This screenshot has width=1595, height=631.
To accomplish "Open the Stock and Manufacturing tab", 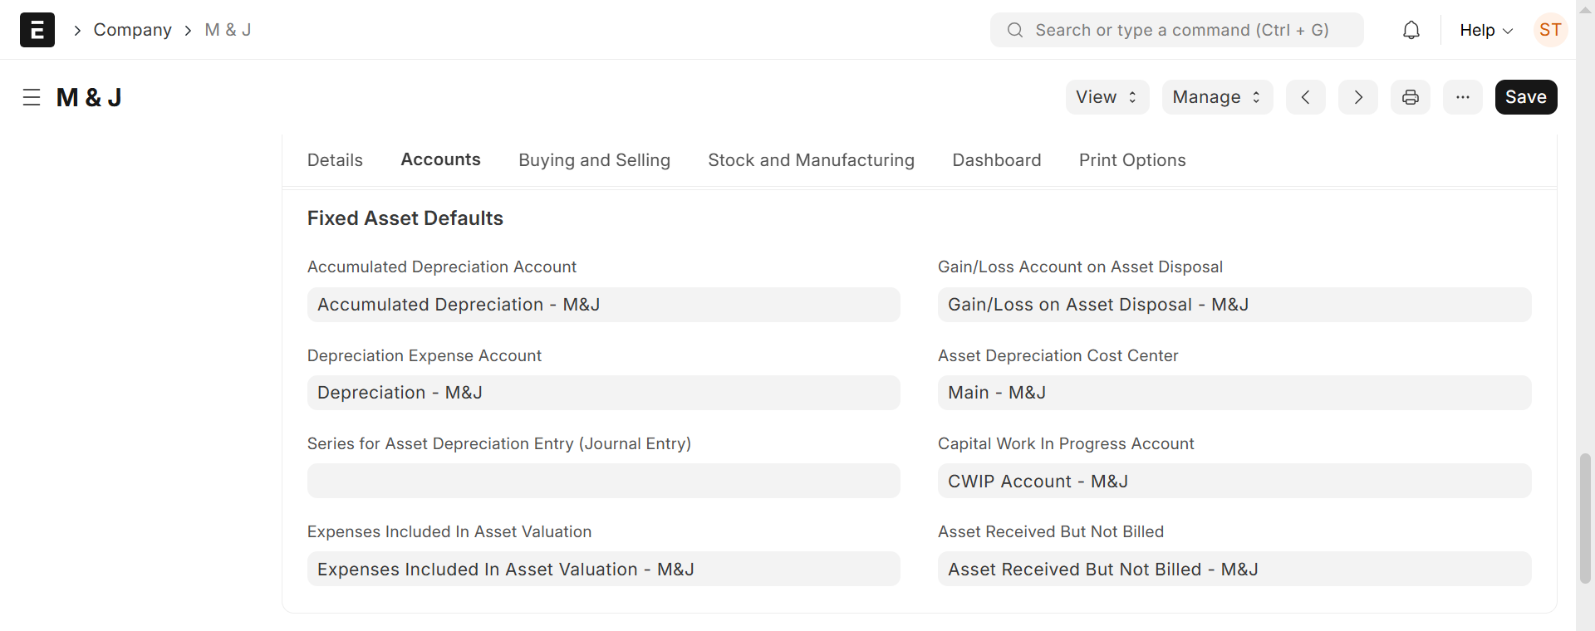I will pos(811,160).
